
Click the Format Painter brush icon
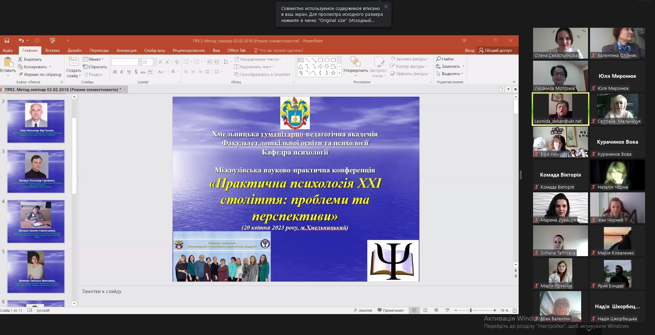[21, 74]
